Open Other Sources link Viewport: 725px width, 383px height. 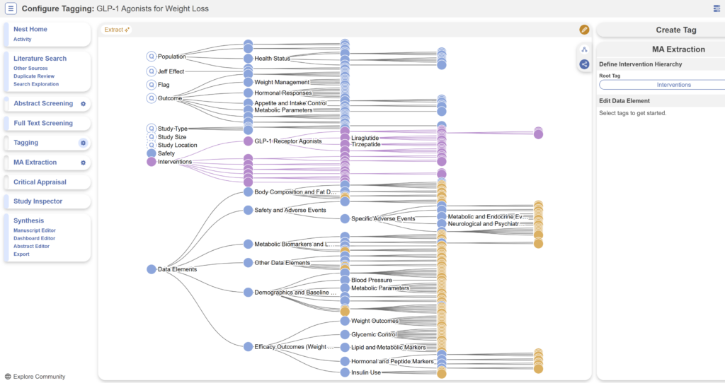[30, 69]
